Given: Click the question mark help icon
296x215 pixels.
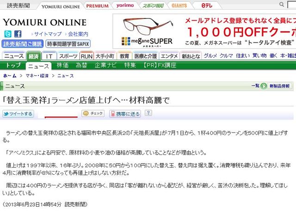Looking at the screenshot, I should (148, 113).
